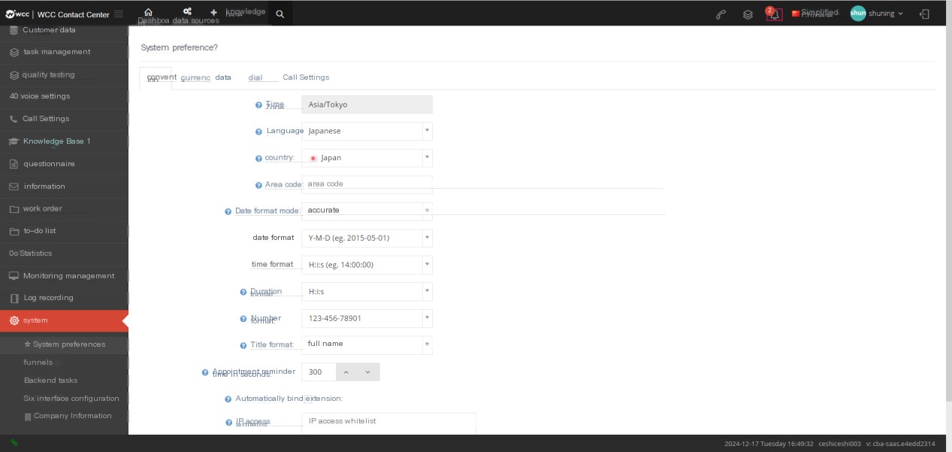Open the data sources gears icon
This screenshot has height=452, width=952.
[x=187, y=12]
